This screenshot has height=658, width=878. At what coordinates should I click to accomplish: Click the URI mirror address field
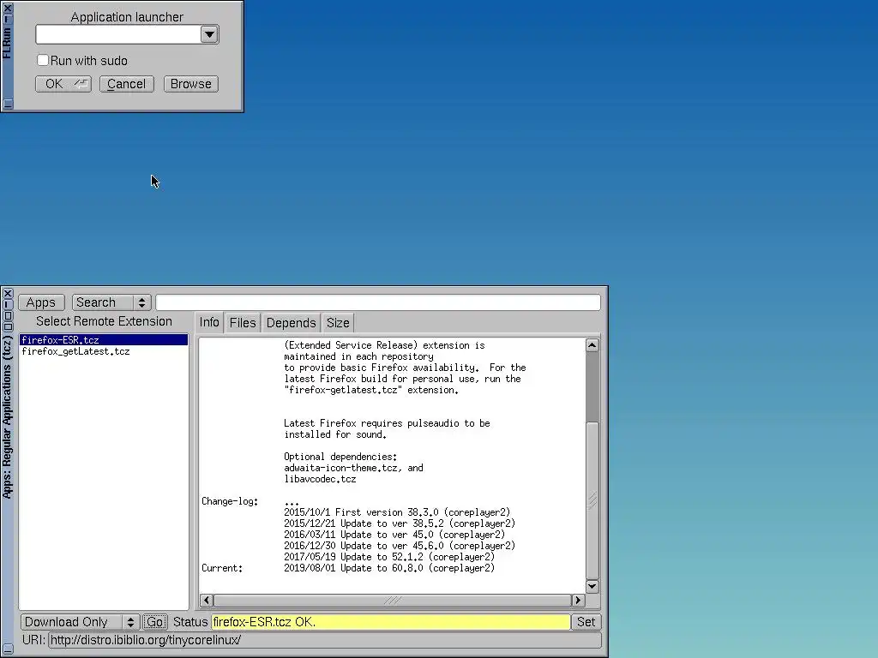(x=325, y=640)
